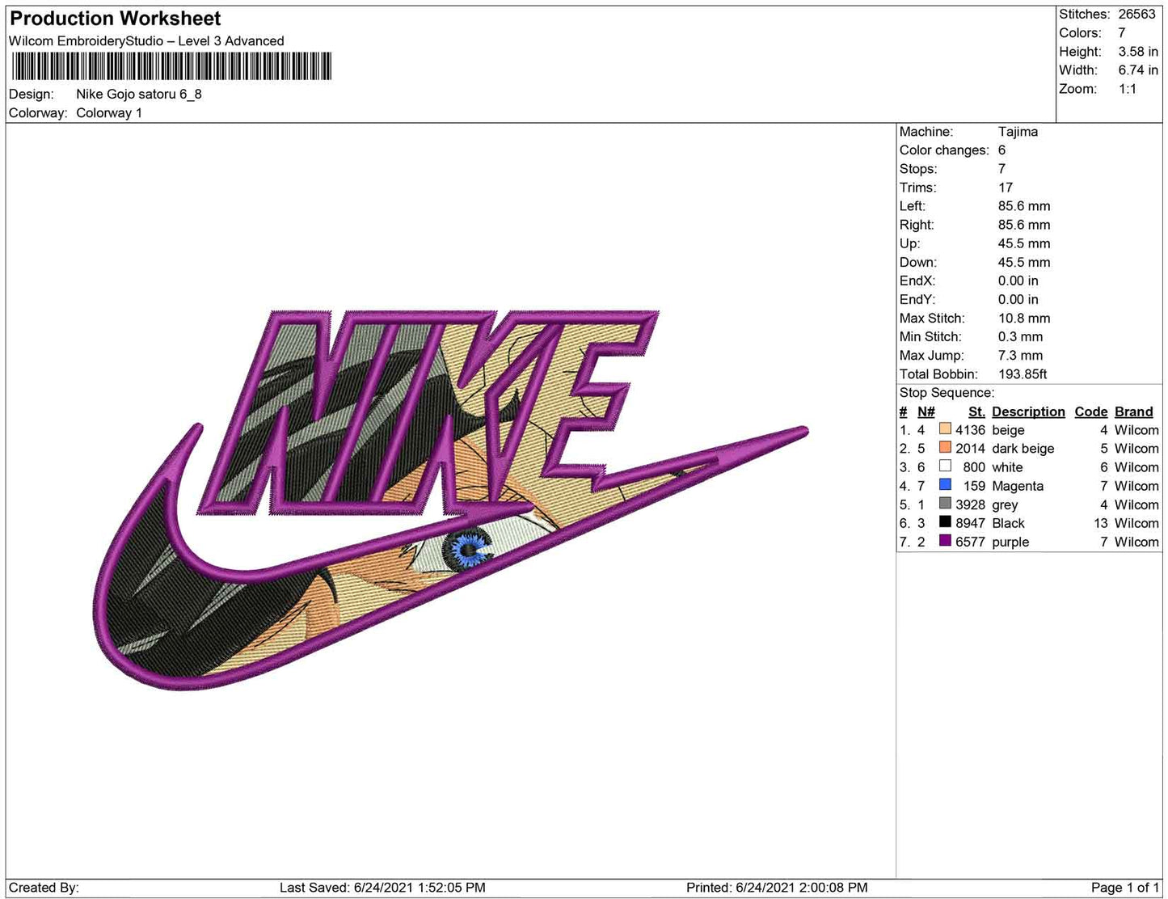1168x899 pixels.
Task: Select the "Last Saved: 6/24/2021 1:52:05 PM" footer text
Action: tap(382, 887)
